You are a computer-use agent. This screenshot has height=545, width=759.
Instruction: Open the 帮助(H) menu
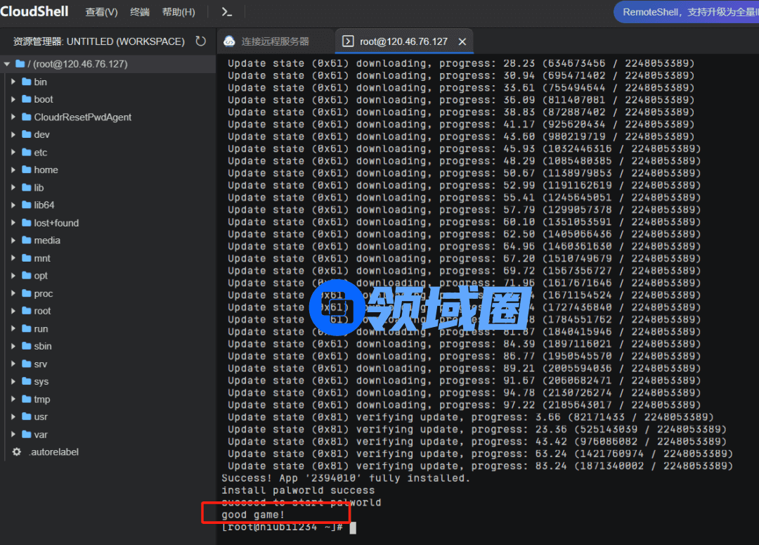coord(179,12)
